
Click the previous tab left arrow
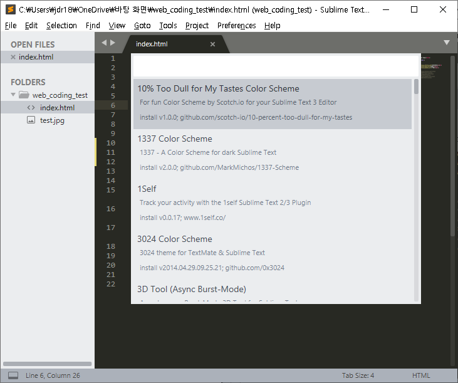click(104, 43)
